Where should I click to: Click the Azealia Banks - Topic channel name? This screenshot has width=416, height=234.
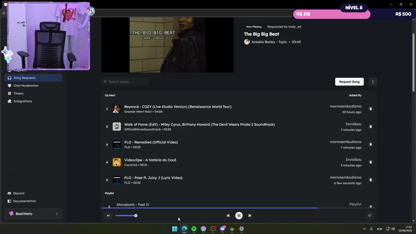(x=269, y=42)
